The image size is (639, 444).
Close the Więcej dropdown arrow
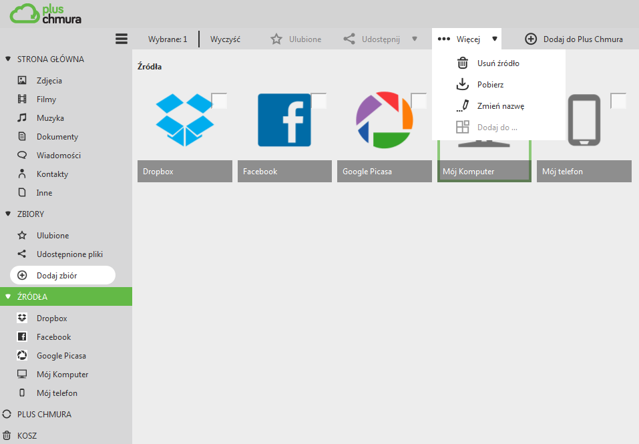(495, 39)
